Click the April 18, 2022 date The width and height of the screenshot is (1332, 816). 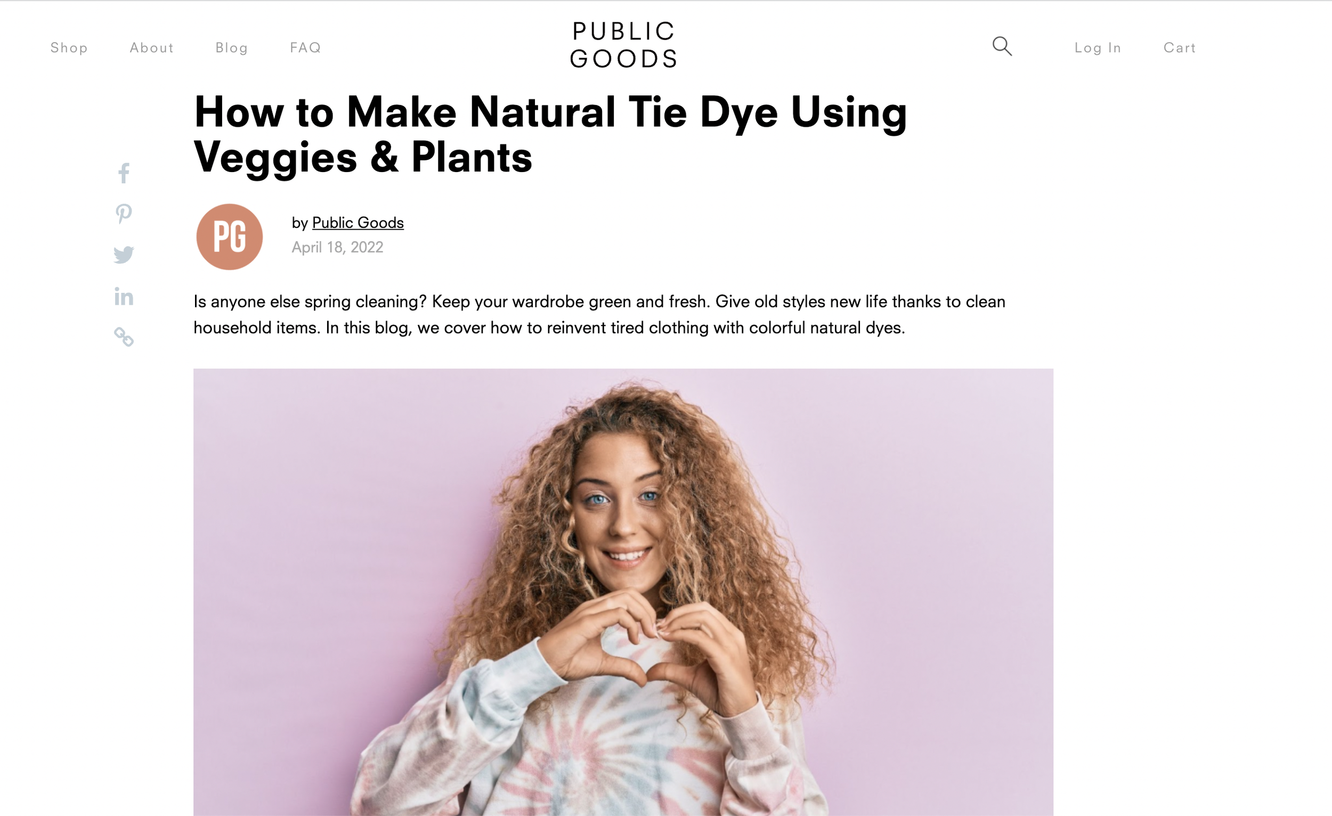[337, 247]
